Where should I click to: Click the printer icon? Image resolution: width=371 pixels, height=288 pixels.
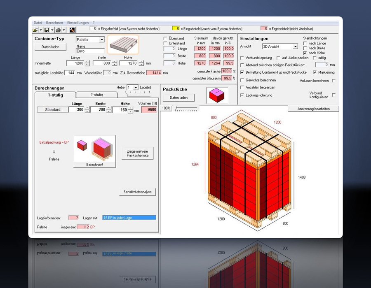[x=58, y=30]
